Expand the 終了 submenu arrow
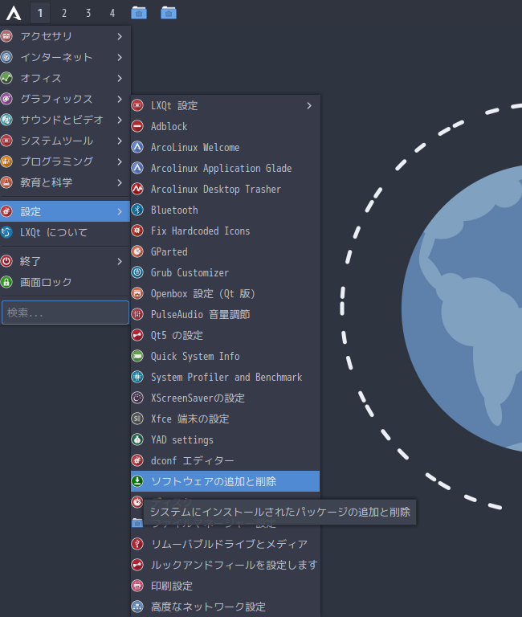This screenshot has width=522, height=617. click(120, 261)
